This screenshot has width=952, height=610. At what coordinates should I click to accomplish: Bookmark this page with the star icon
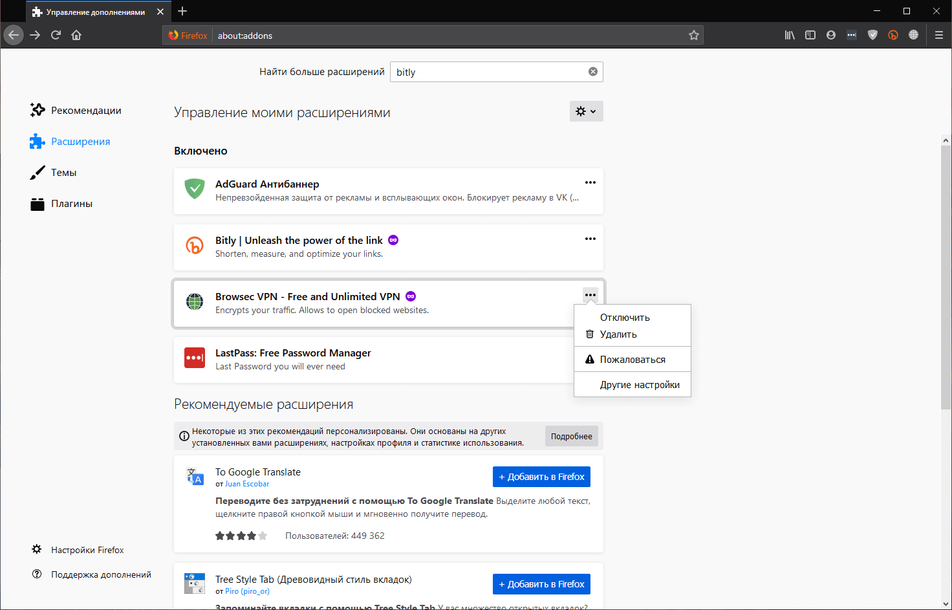click(x=693, y=35)
